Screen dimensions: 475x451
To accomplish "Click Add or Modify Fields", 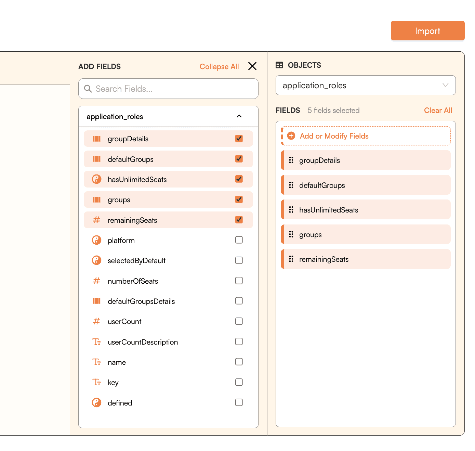I will pyautogui.click(x=366, y=136).
